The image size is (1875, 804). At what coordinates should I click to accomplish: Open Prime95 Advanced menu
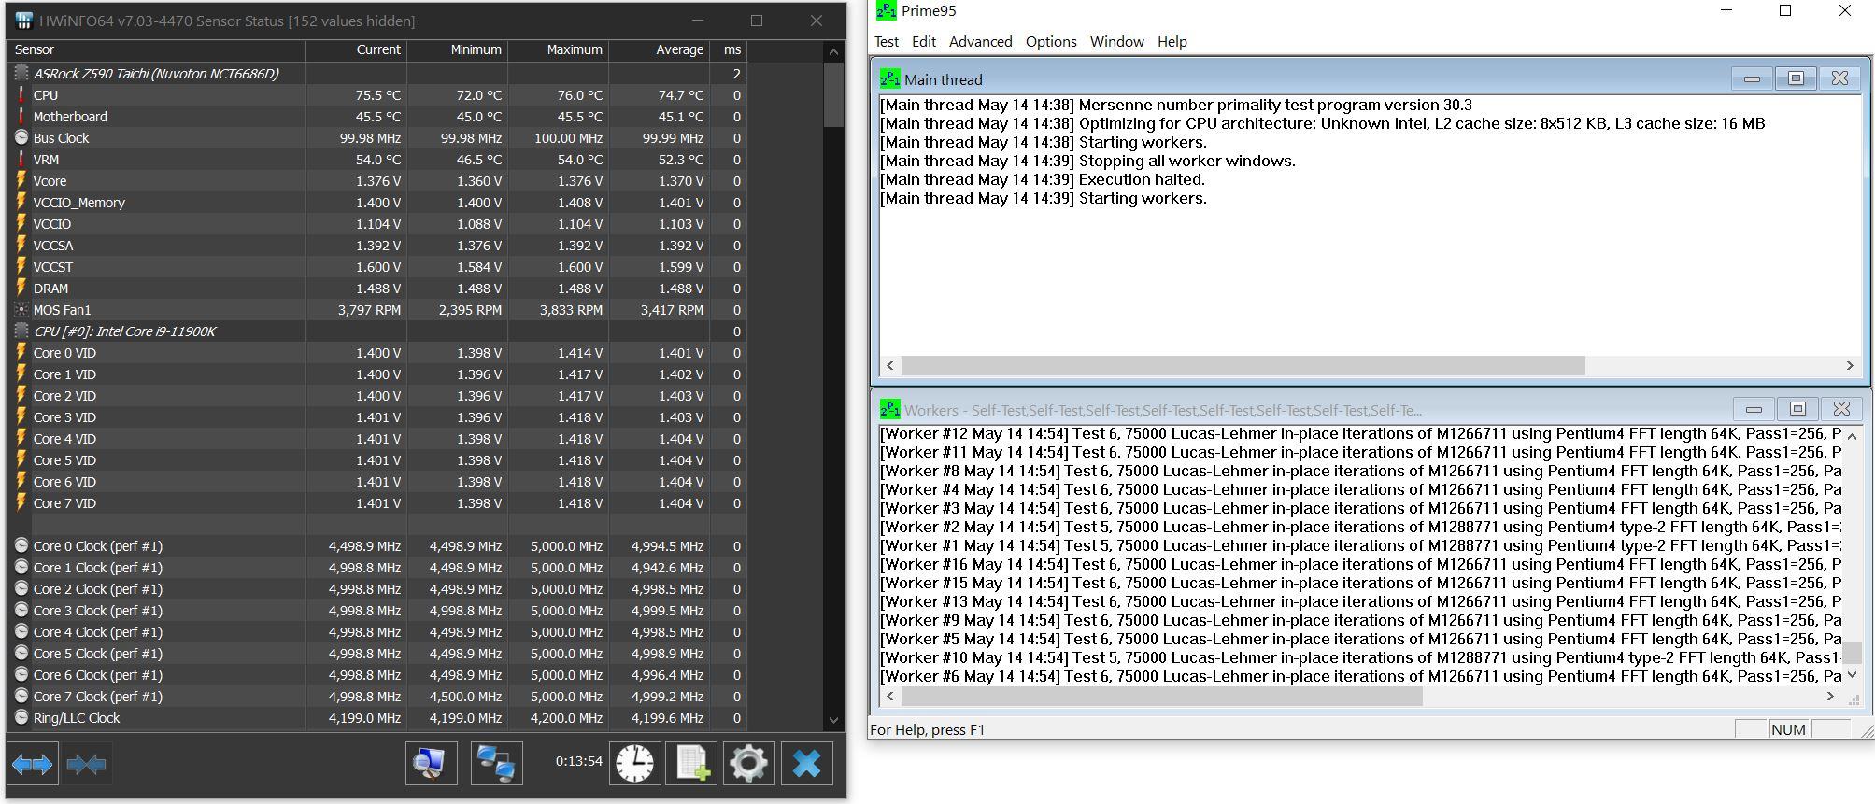pos(980,42)
